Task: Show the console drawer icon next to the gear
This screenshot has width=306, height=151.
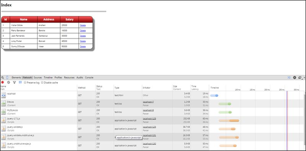Action: pyautogui.click(x=289, y=78)
